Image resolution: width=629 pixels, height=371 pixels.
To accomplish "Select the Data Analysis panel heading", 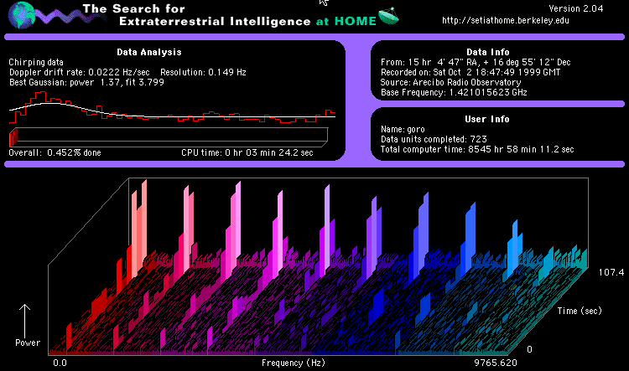I will click(x=174, y=50).
